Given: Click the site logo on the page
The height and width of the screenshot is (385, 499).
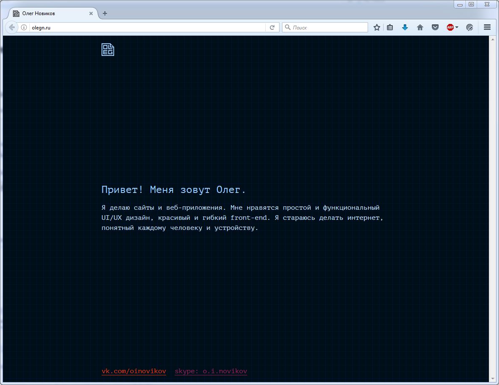Looking at the screenshot, I should pos(108,50).
